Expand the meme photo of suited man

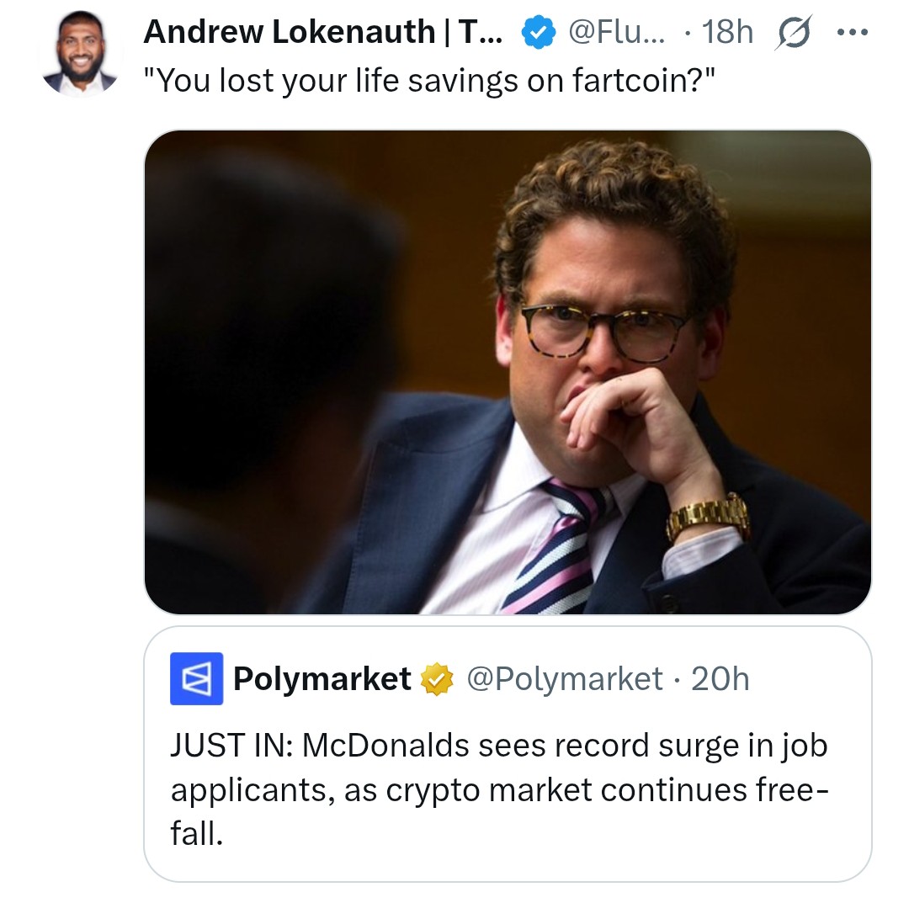coord(508,372)
